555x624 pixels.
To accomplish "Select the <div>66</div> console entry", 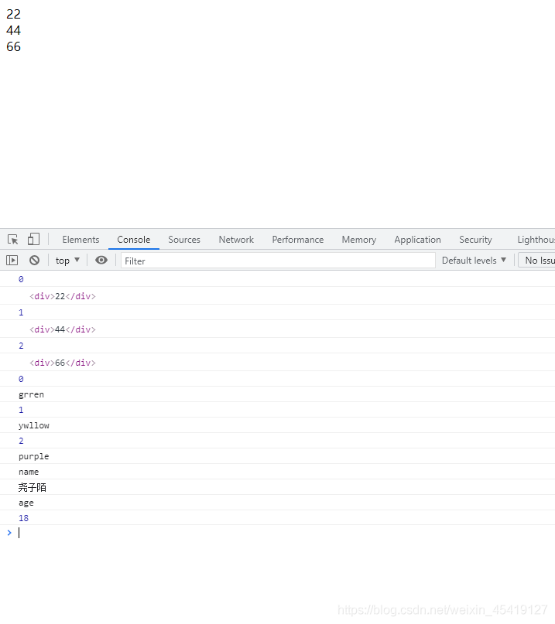I will [63, 363].
